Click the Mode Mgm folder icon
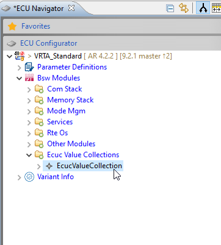This screenshot has height=245, width=221. 39,111
